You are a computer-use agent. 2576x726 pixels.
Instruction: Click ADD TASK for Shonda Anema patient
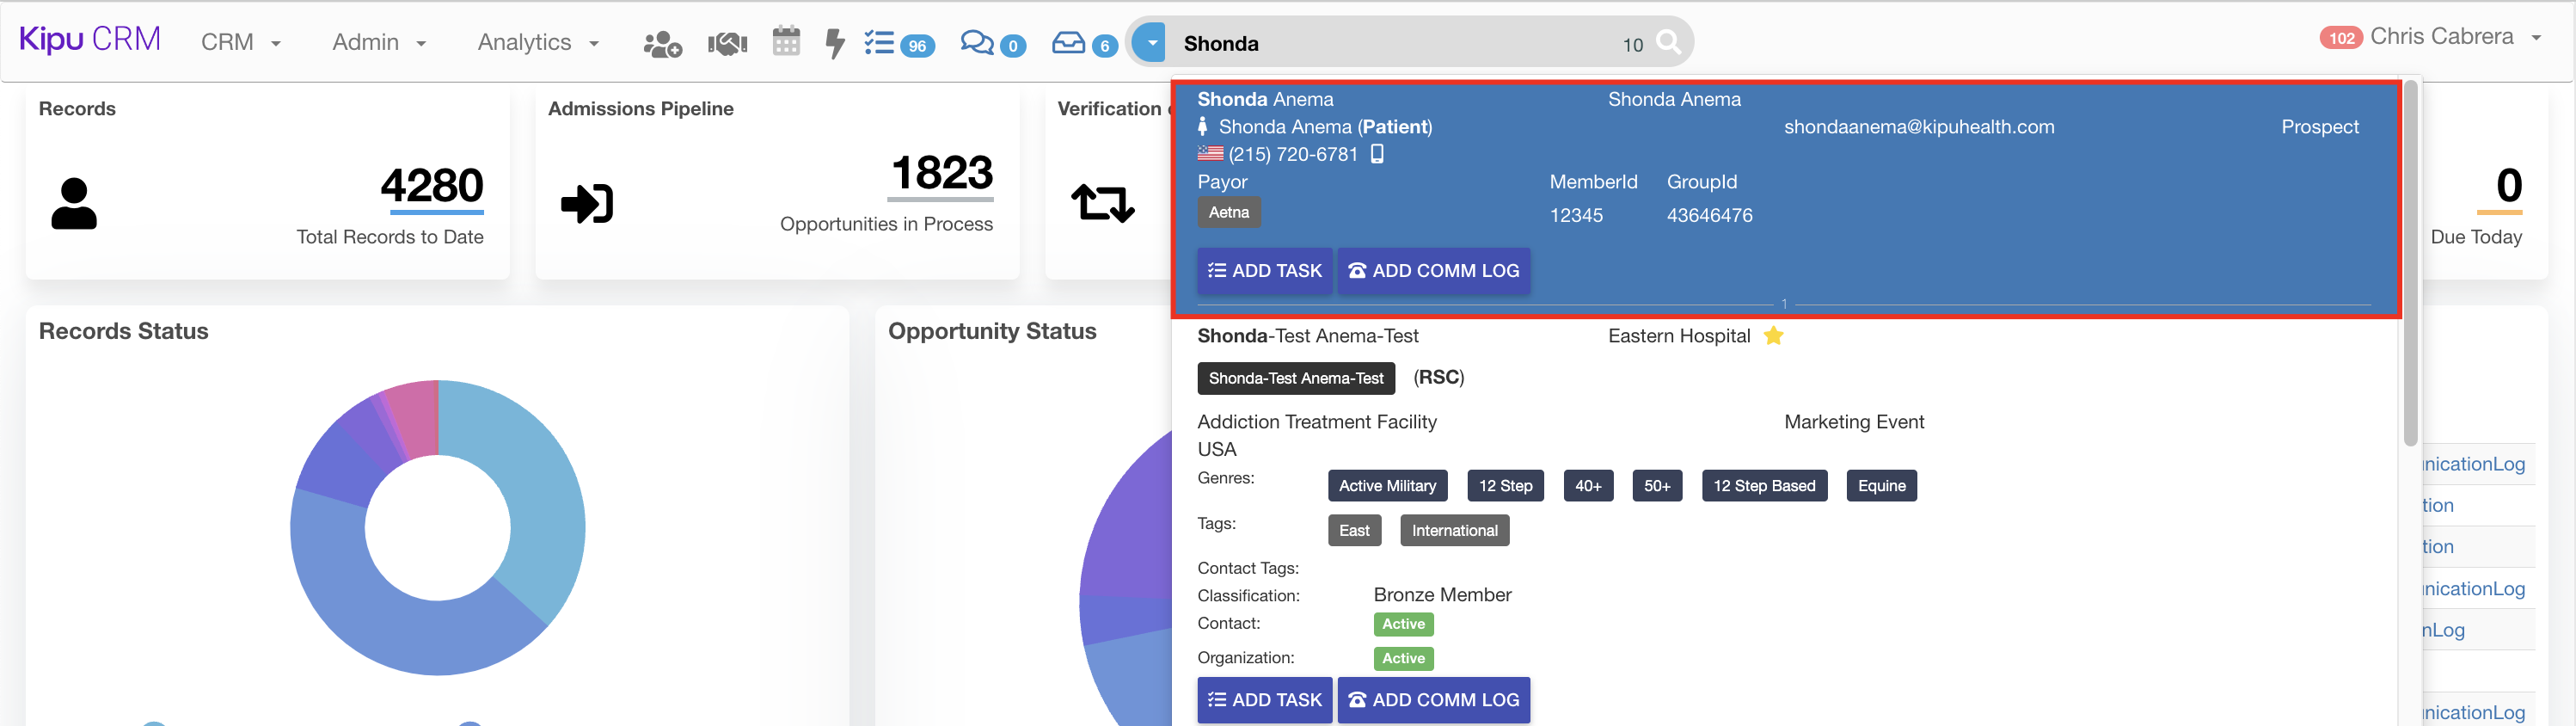click(1264, 271)
